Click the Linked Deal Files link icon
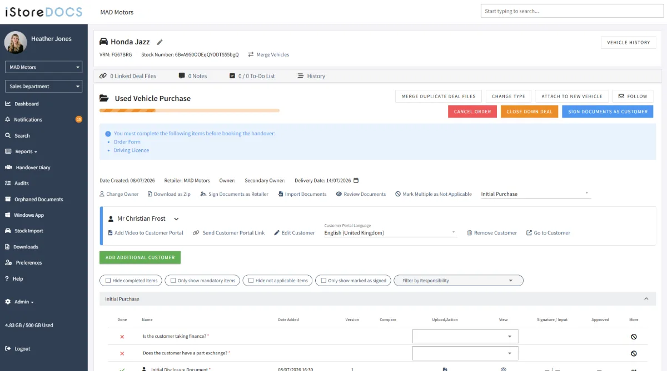667x371 pixels. coord(103,76)
